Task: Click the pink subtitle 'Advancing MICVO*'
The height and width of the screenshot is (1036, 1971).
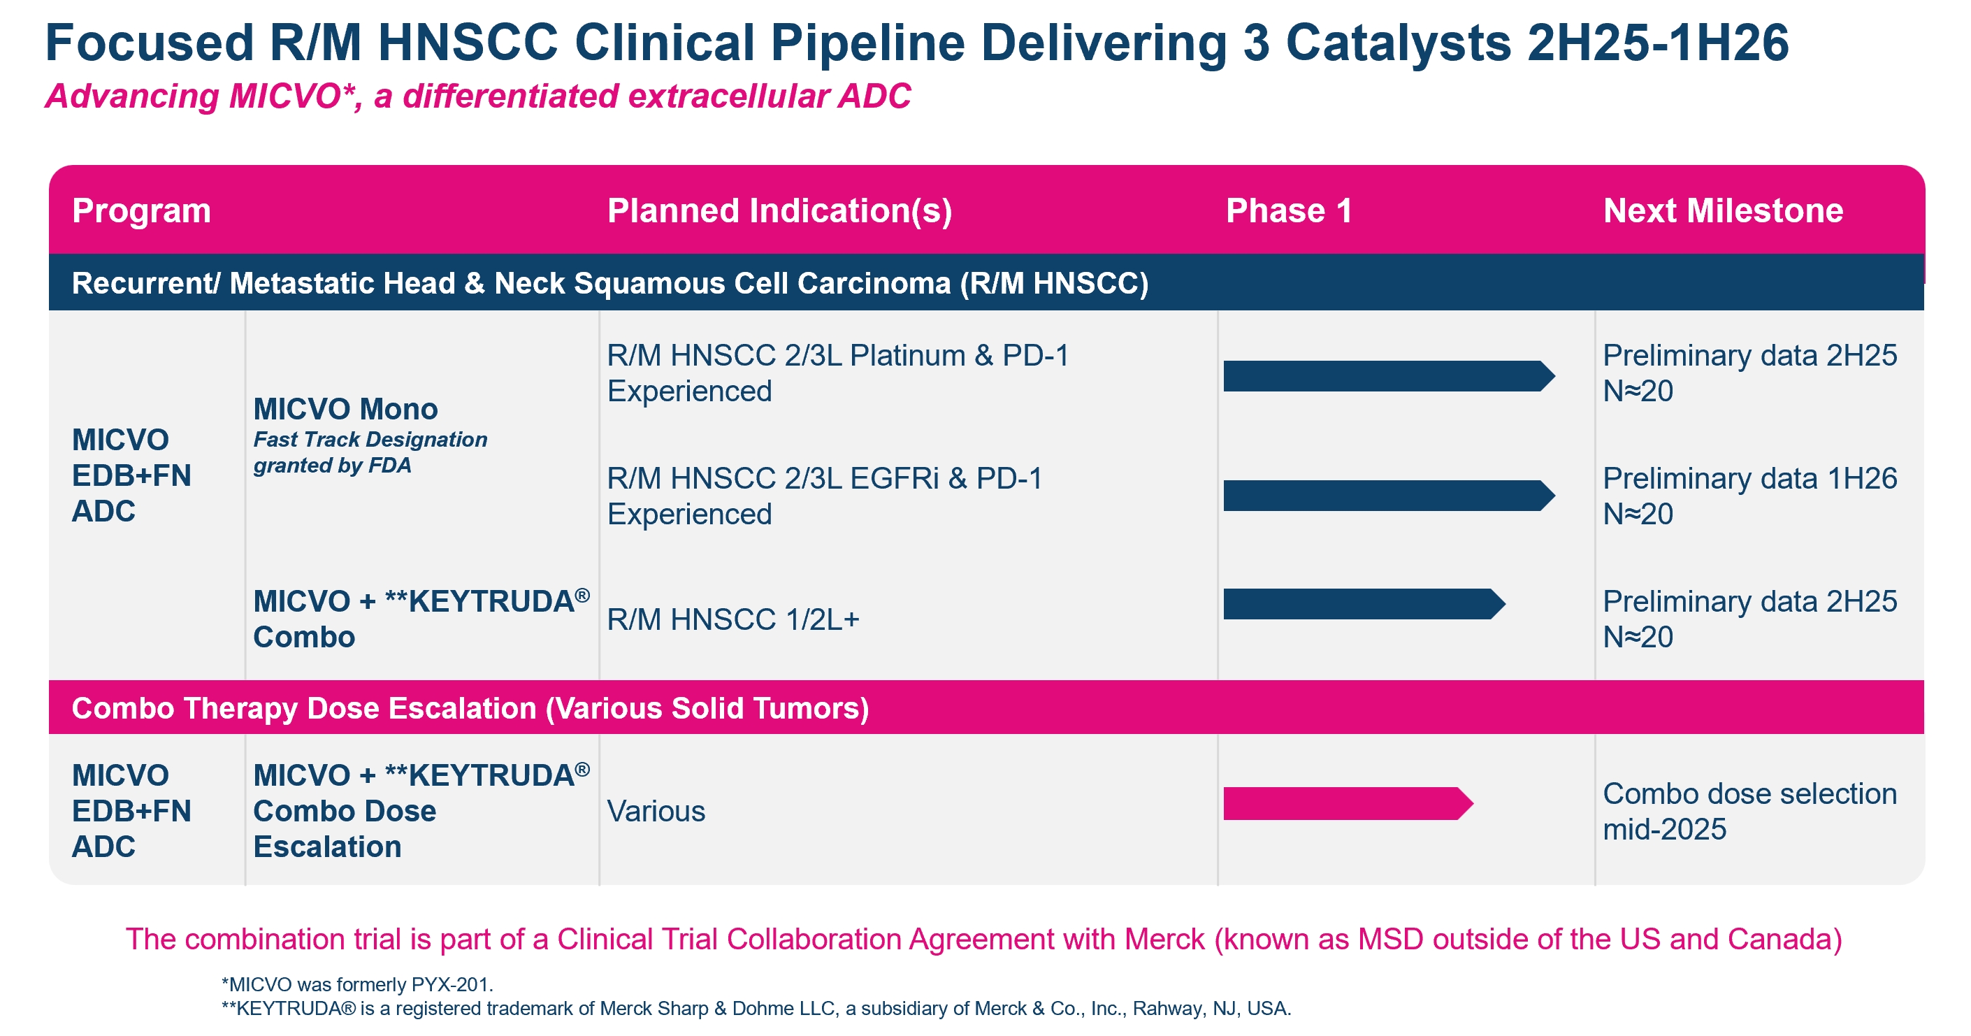Action: pyautogui.click(x=477, y=96)
